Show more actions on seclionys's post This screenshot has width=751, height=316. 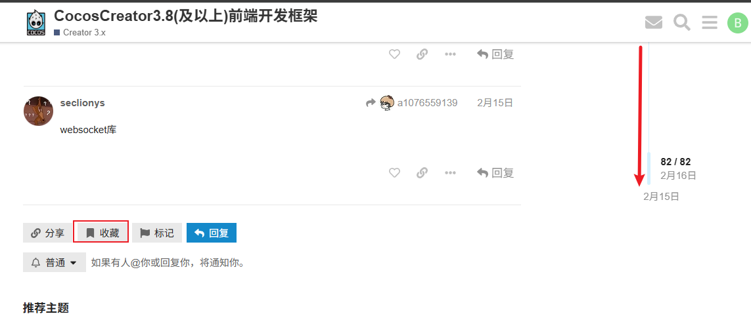pyautogui.click(x=449, y=172)
